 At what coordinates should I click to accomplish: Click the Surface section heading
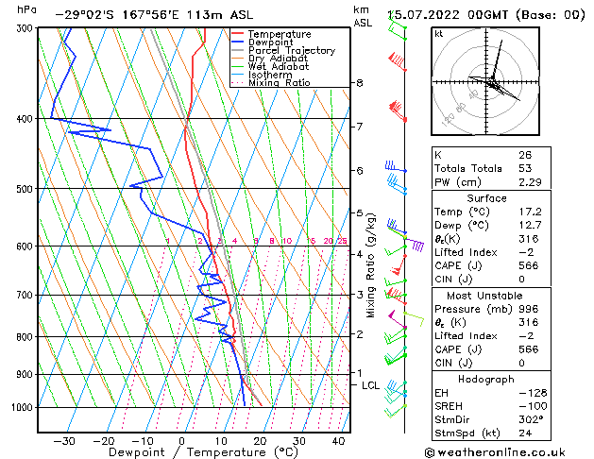click(486, 198)
